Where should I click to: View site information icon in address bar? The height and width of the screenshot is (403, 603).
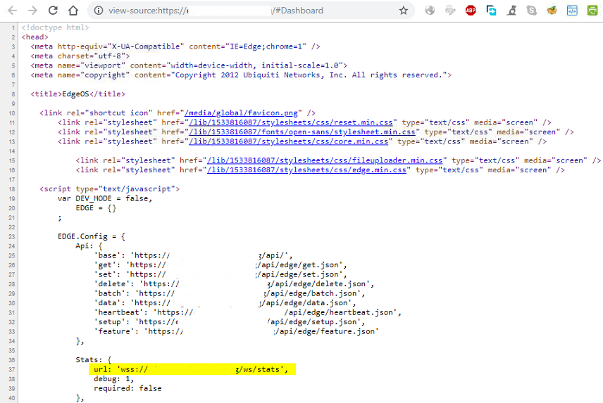(99, 11)
